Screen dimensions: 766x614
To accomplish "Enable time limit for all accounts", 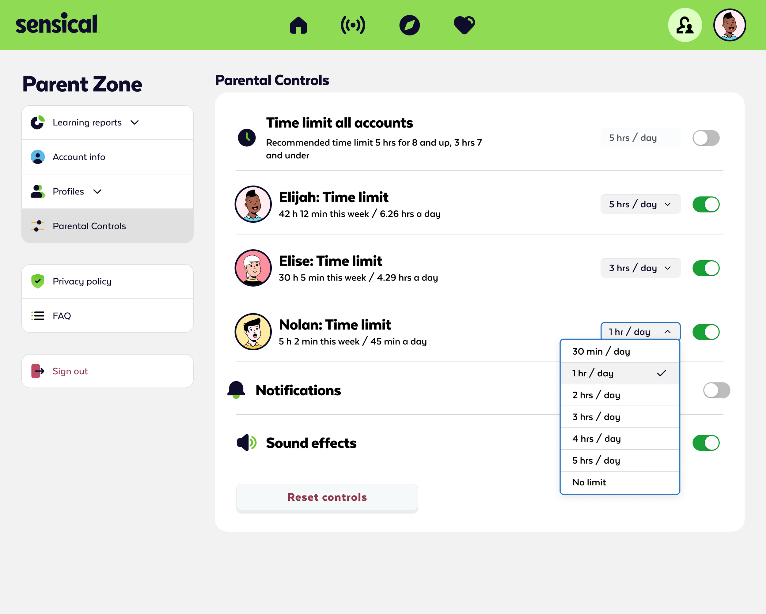I will (706, 138).
